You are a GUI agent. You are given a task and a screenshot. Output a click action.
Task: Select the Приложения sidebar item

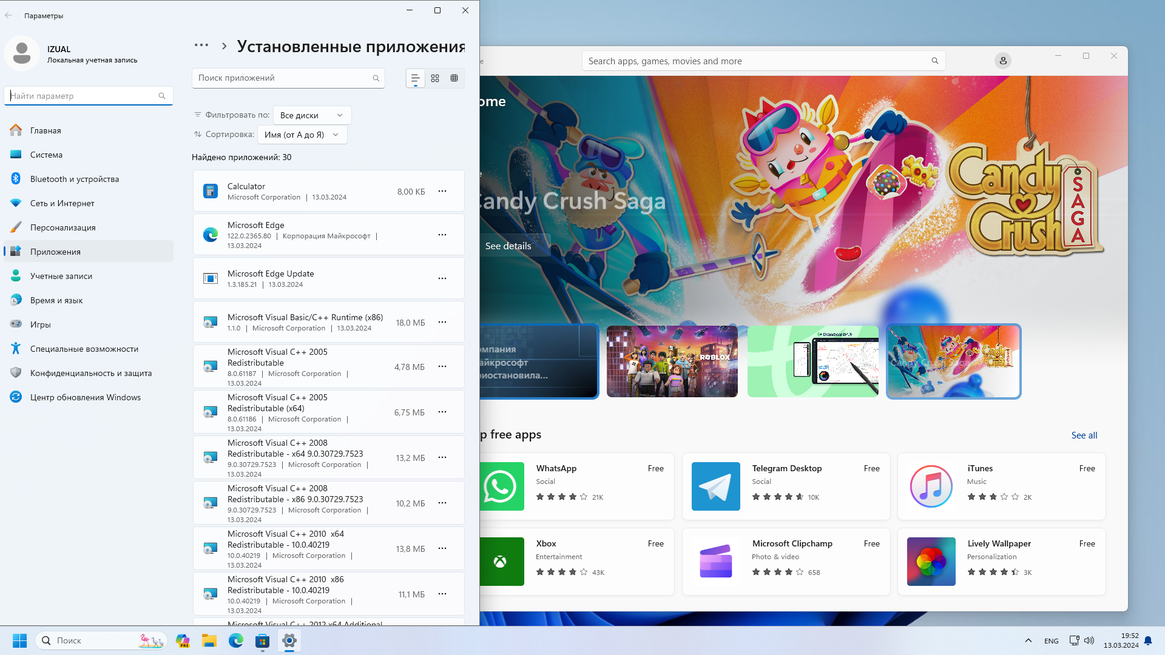pyautogui.click(x=89, y=252)
